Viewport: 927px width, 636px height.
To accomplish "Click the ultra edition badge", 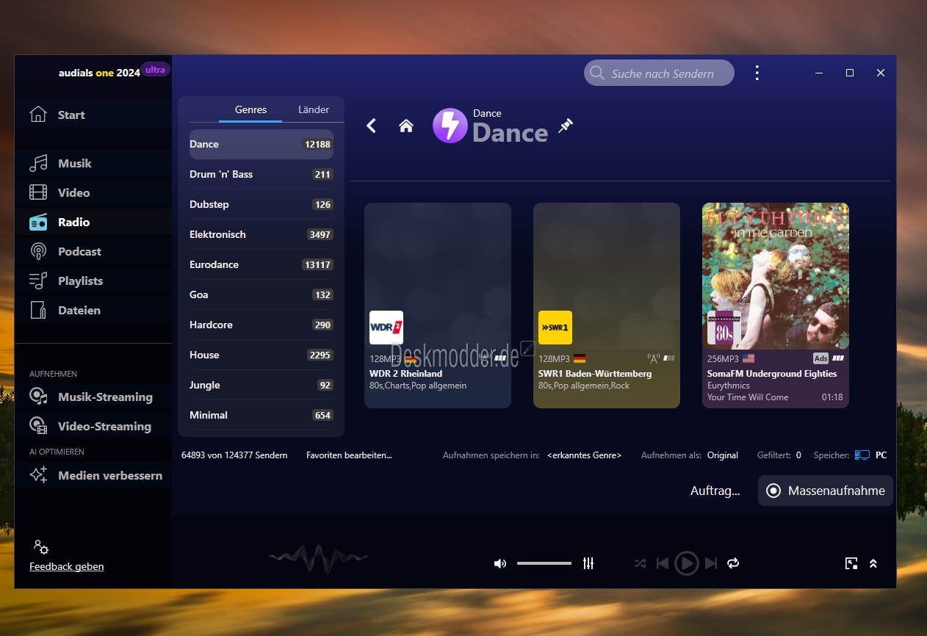I will point(155,70).
